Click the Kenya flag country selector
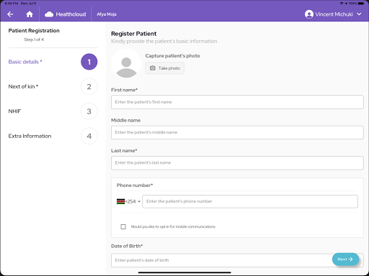369x276 pixels. click(x=121, y=201)
